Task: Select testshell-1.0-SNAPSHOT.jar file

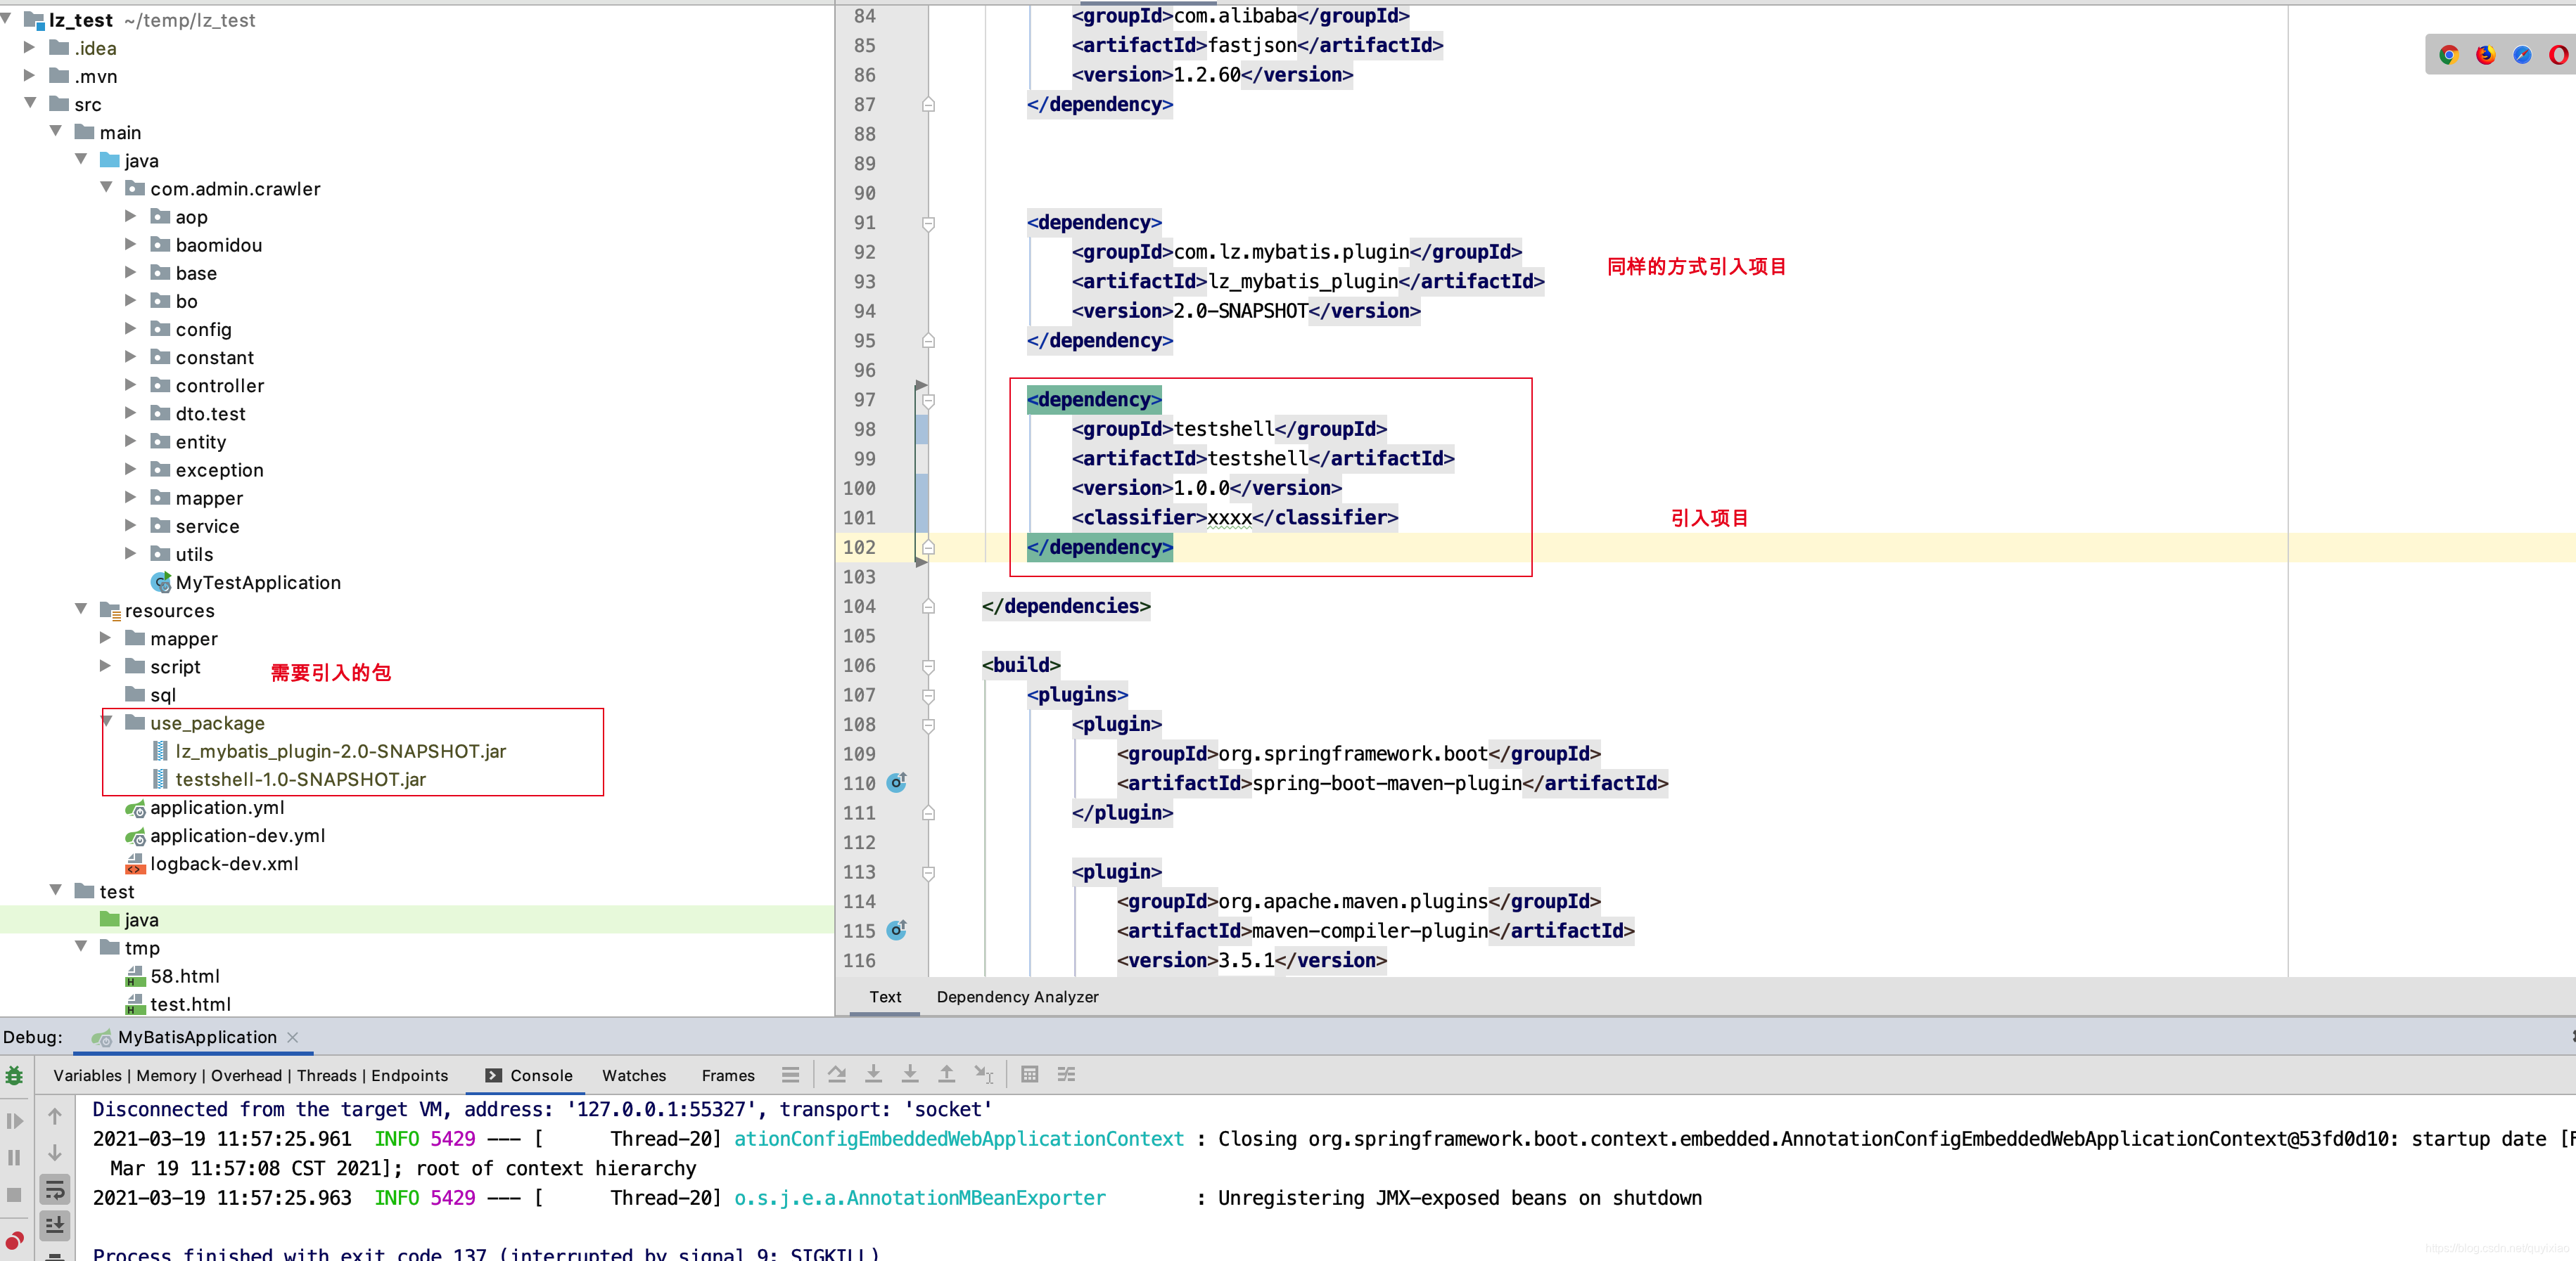Action: [300, 778]
